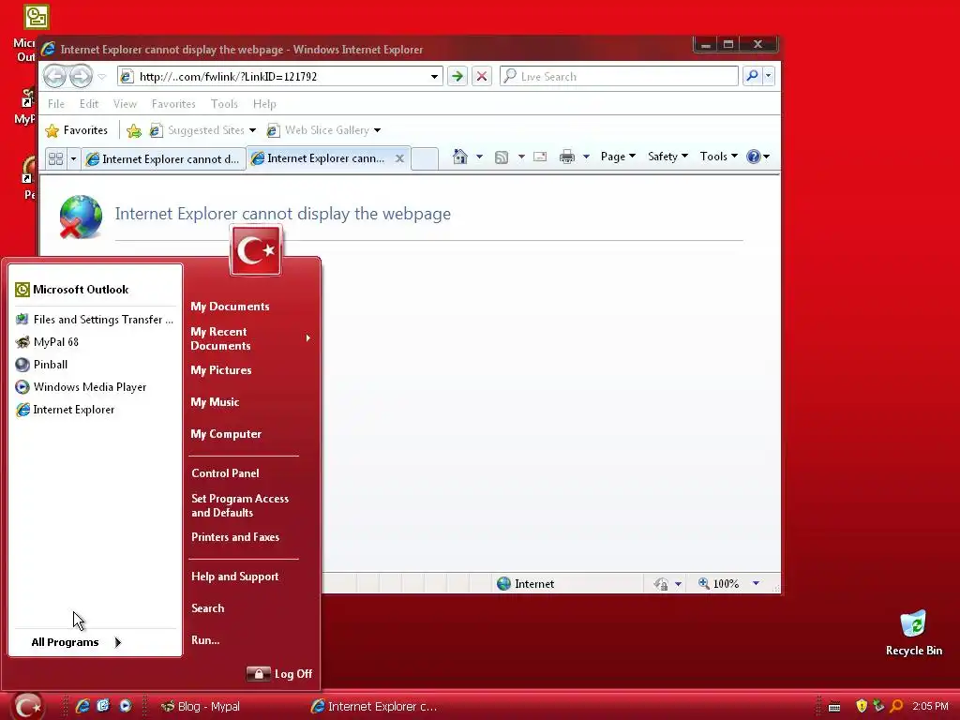Screen dimensions: 960x720
Task: Open the Tools command bar dropdown
Action: point(718,157)
